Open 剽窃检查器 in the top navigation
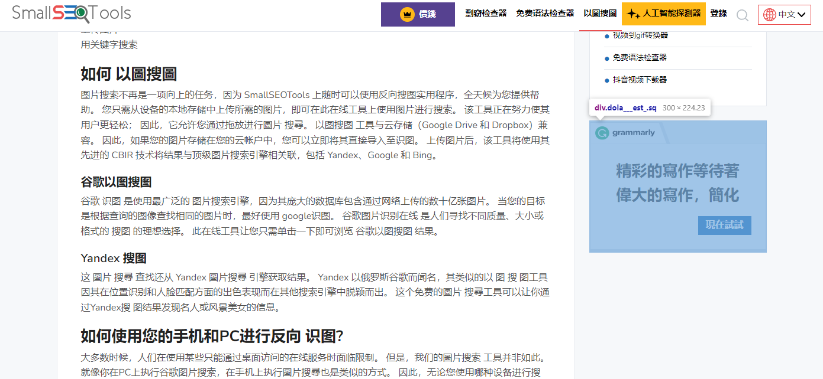823x379 pixels. click(x=486, y=14)
